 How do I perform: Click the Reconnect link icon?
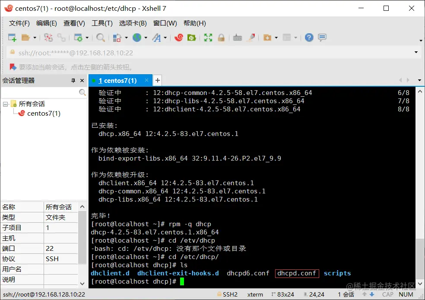61,38
